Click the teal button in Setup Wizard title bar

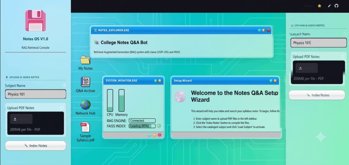[271, 81]
